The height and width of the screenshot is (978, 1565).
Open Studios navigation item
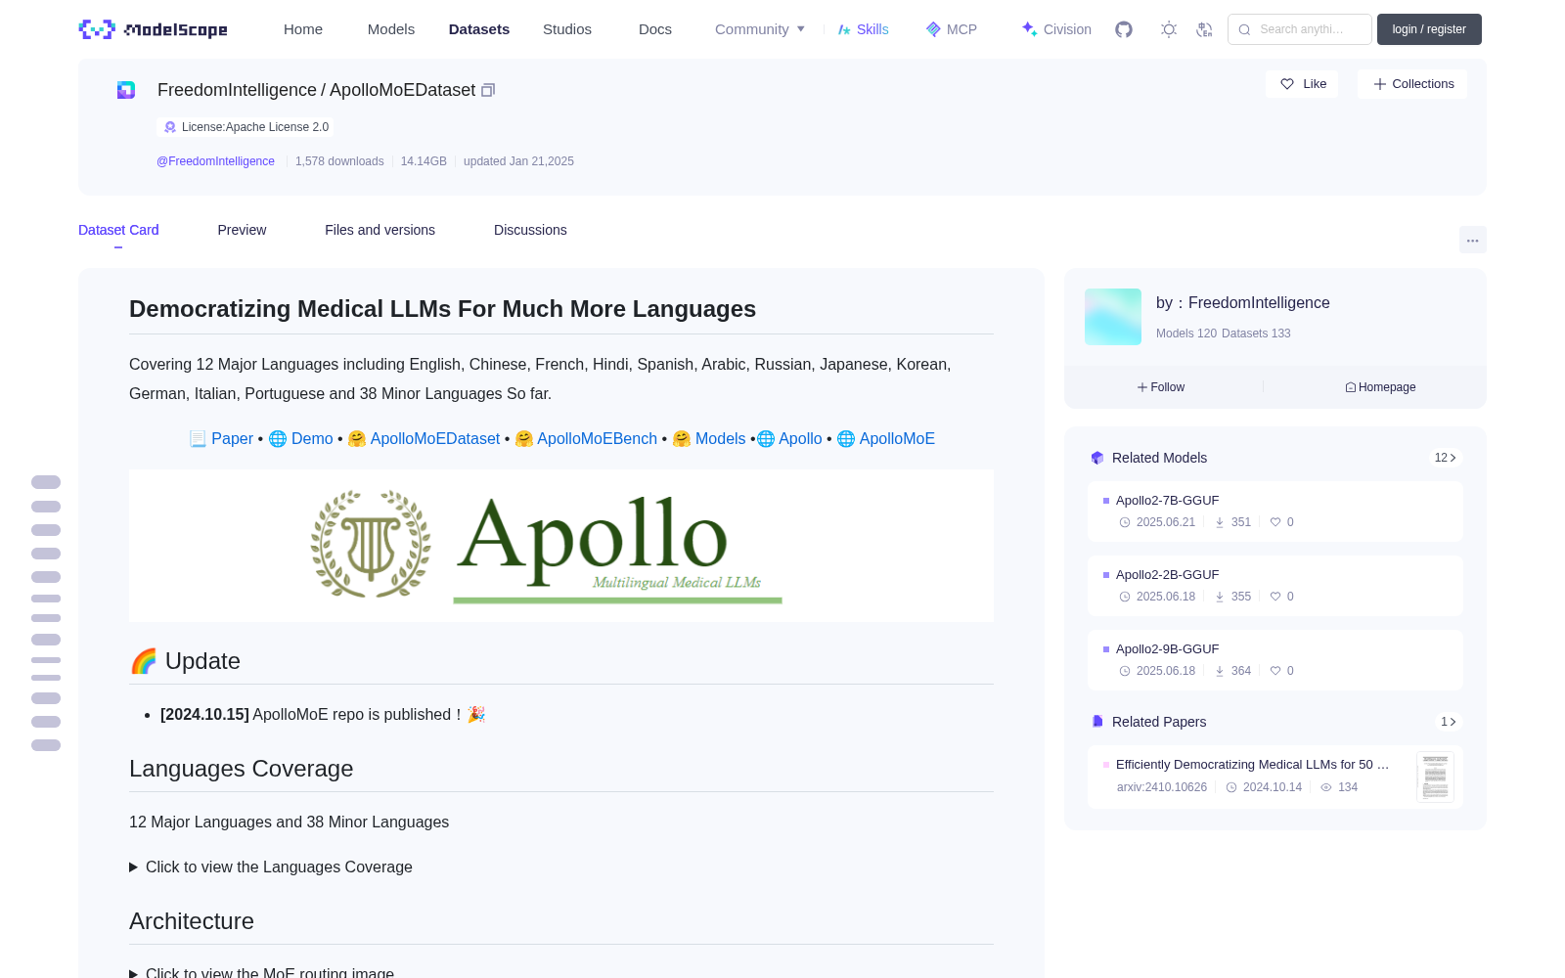(x=567, y=29)
